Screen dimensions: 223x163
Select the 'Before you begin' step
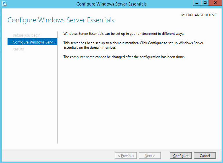(27, 35)
